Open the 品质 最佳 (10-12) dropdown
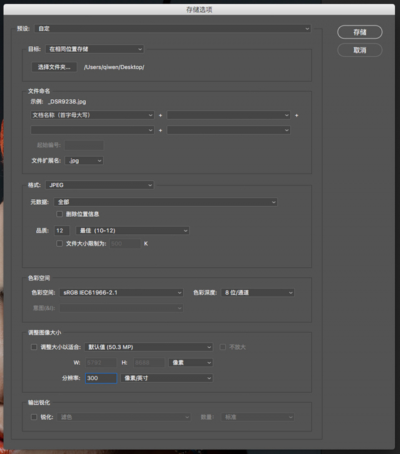 pos(132,230)
